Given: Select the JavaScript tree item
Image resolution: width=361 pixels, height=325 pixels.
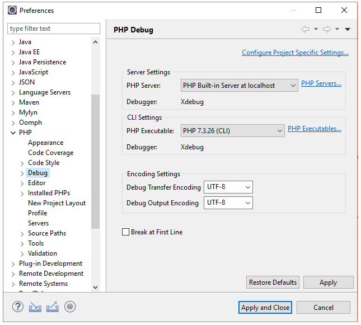Looking at the screenshot, I should [x=34, y=72].
